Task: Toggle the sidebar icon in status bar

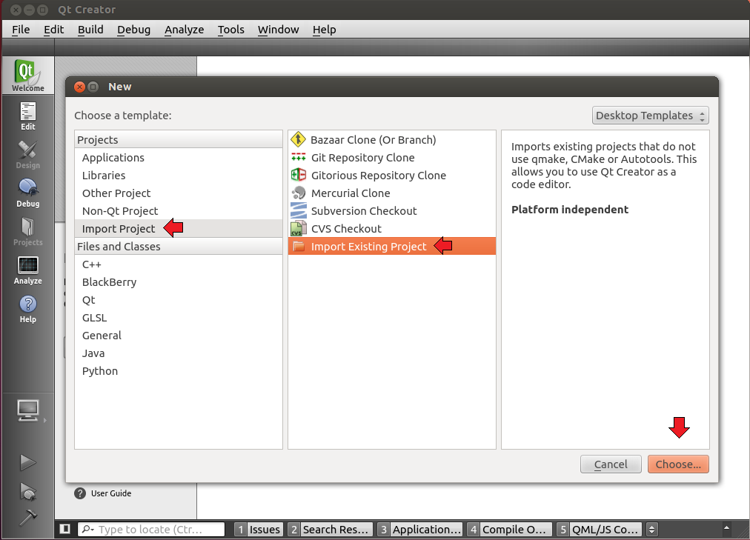Action: 65,529
